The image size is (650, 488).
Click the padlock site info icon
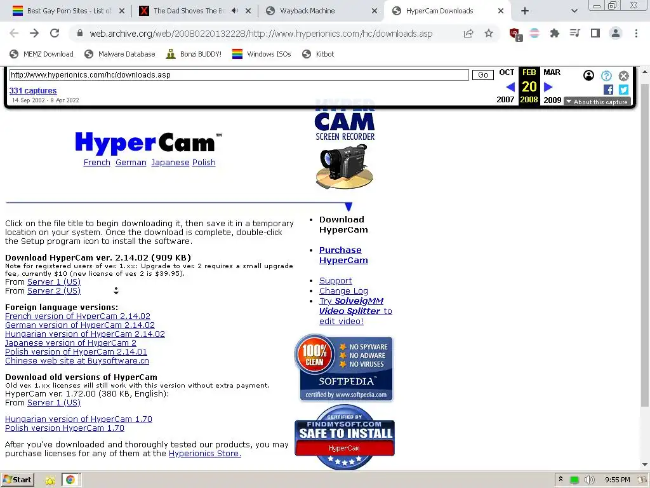(x=80, y=33)
